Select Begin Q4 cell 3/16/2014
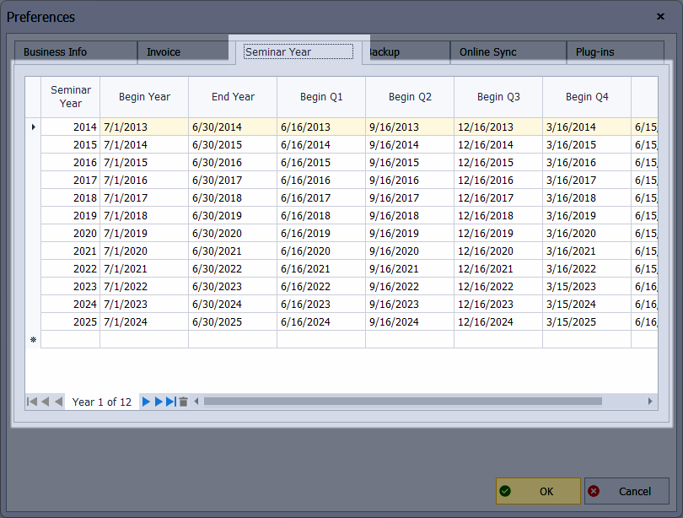Screen dimensions: 683x518 587,127
